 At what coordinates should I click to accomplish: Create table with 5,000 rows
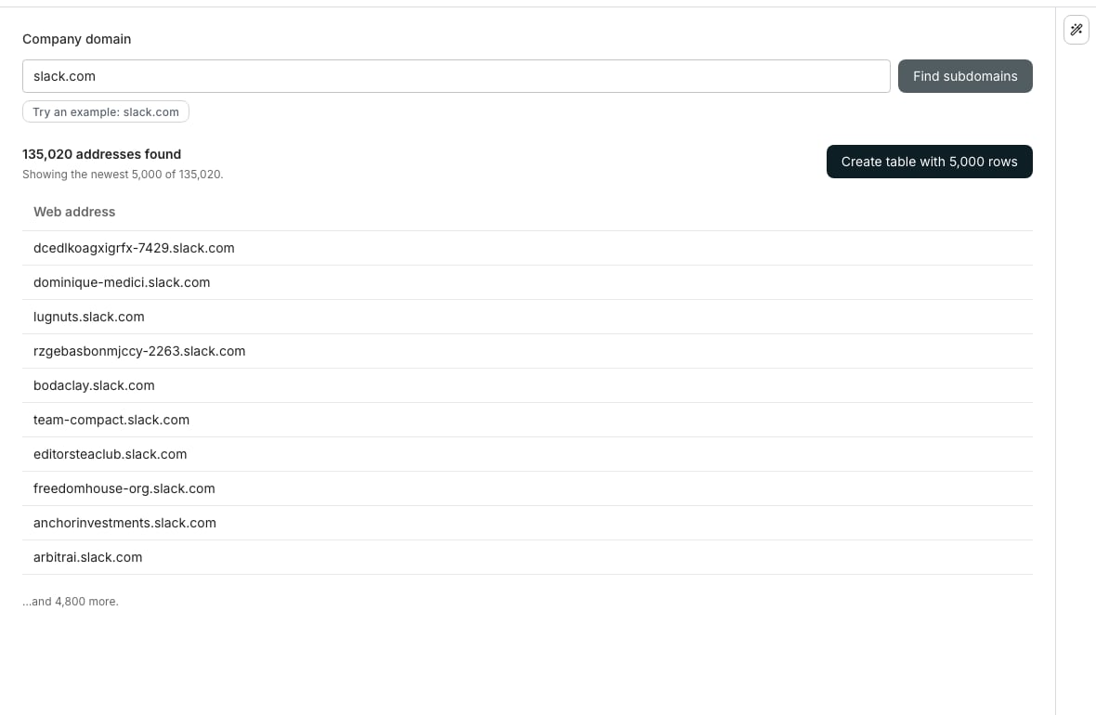pos(929,162)
